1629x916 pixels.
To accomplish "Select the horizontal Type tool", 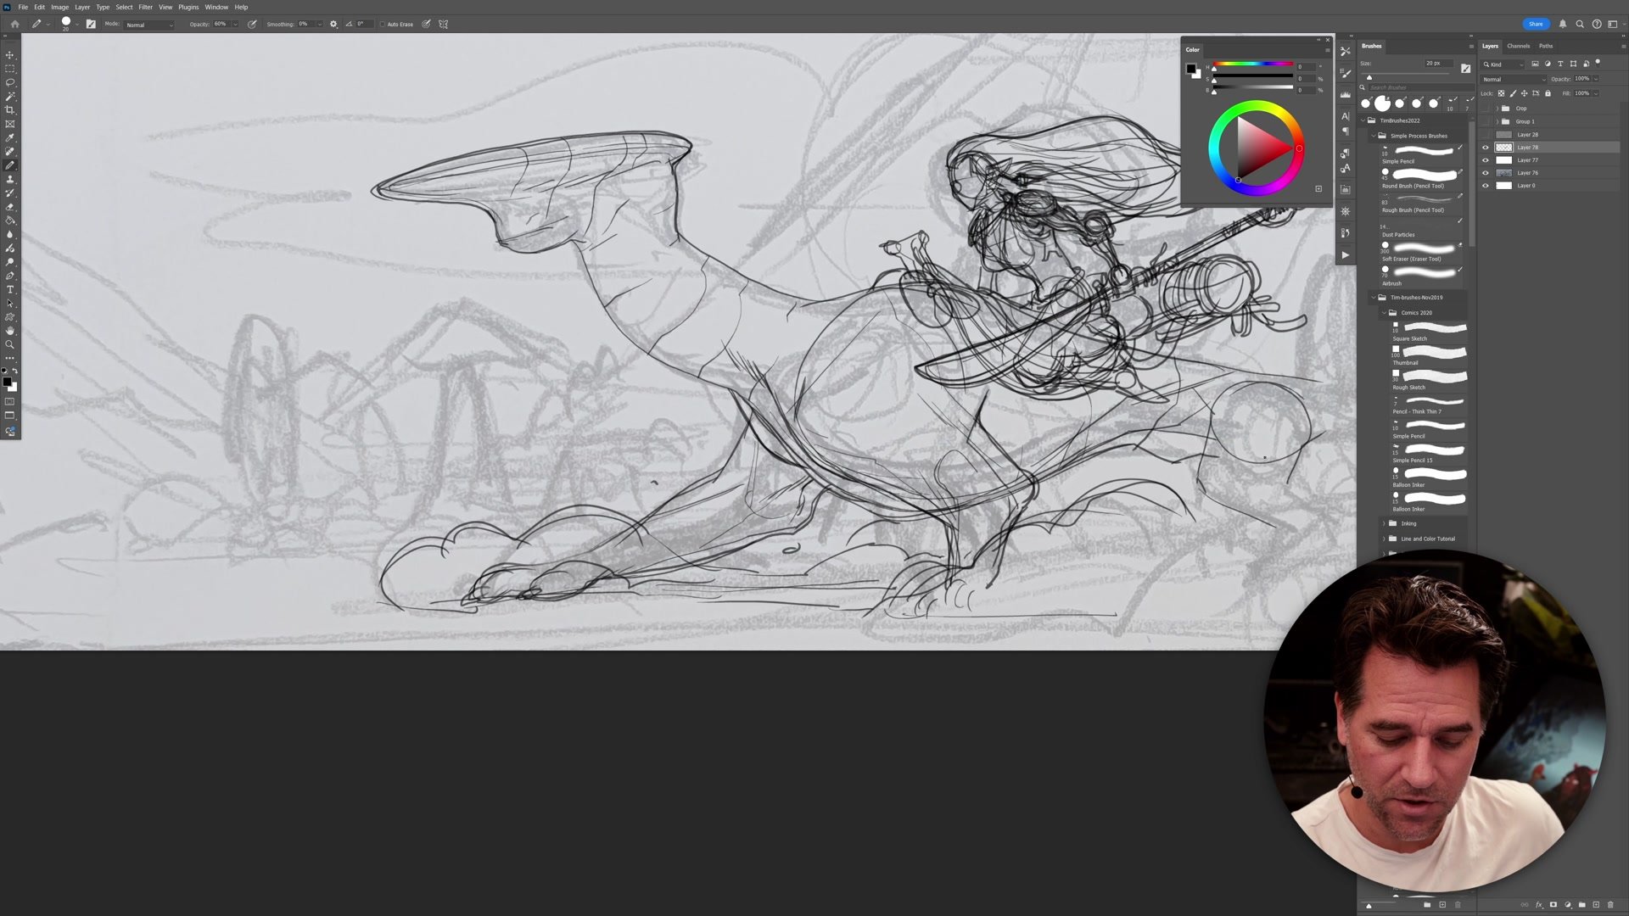I will pyautogui.click(x=10, y=290).
